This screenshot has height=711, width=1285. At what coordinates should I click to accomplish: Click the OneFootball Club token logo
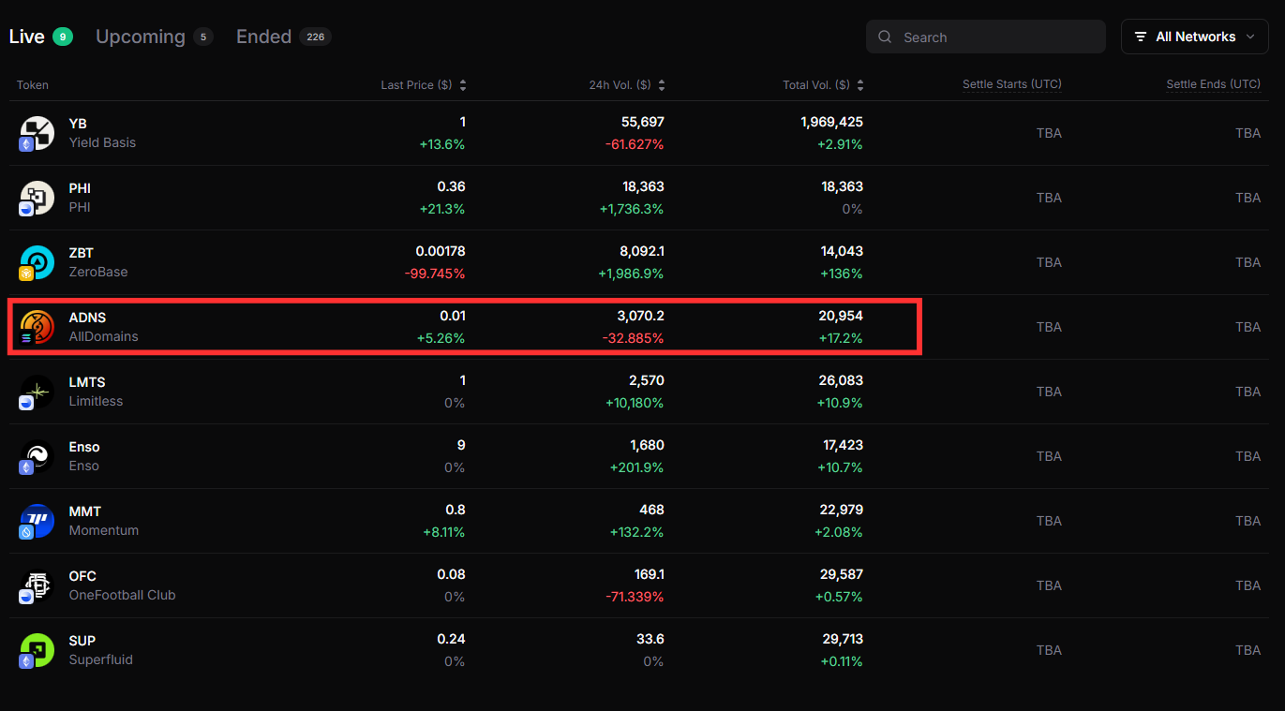pos(37,585)
